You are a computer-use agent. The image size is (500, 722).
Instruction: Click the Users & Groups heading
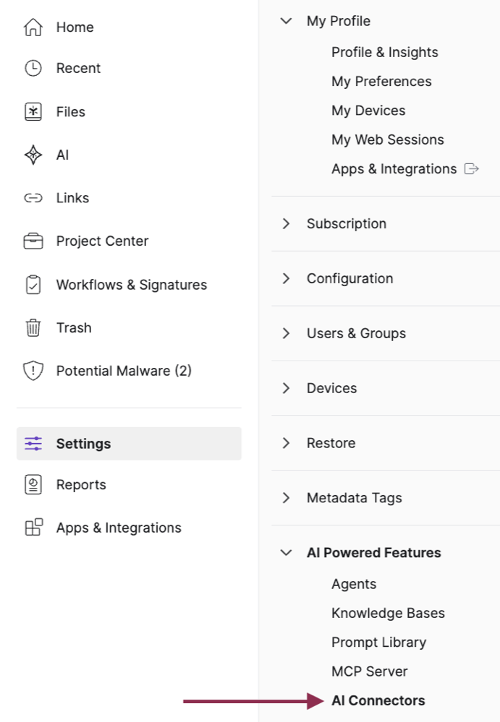(x=356, y=333)
